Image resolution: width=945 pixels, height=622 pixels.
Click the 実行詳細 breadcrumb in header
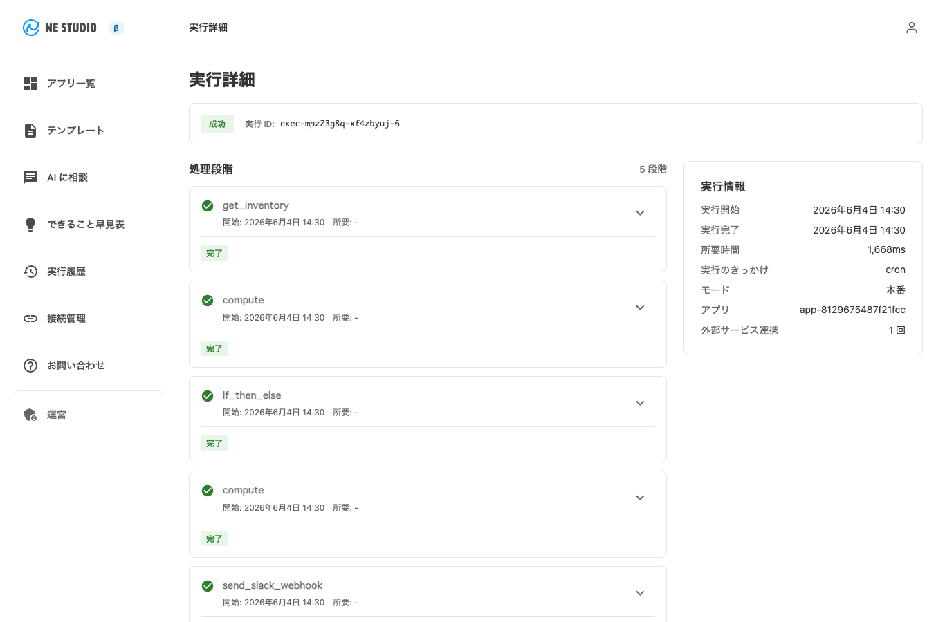(208, 28)
